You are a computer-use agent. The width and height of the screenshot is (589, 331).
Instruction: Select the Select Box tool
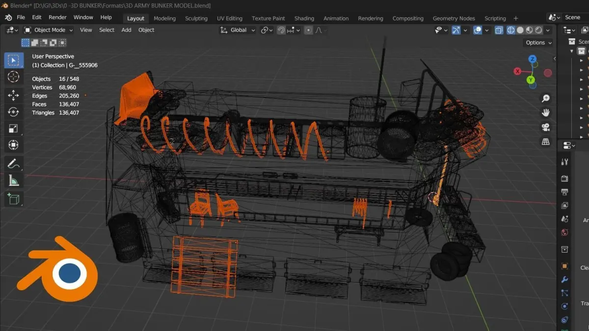coord(13,61)
